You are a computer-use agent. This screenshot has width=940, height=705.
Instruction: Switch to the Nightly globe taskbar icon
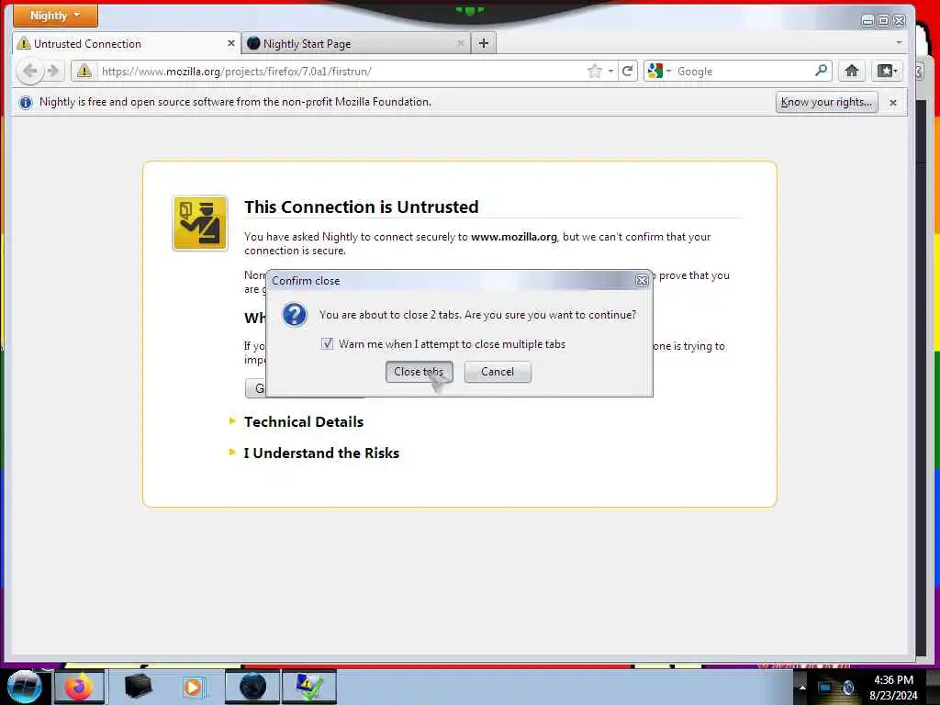point(252,687)
